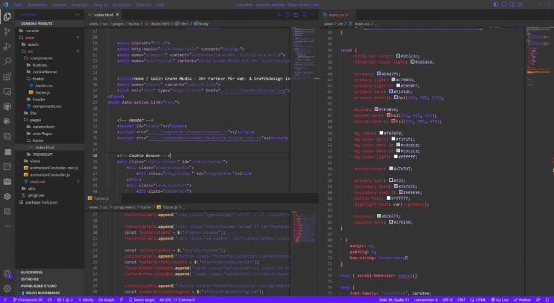Collapse the www folder in Explorer
The height and width of the screenshot is (303, 554).
click(50, 38)
